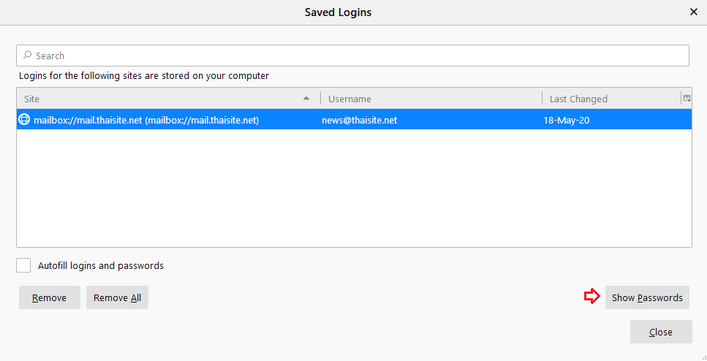Click the red arrow pointing to Show Passwords
Viewport: 707px width, 361px height.
(x=592, y=297)
